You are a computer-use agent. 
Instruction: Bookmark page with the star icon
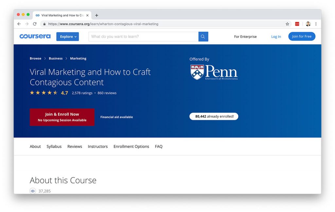pyautogui.click(x=287, y=24)
